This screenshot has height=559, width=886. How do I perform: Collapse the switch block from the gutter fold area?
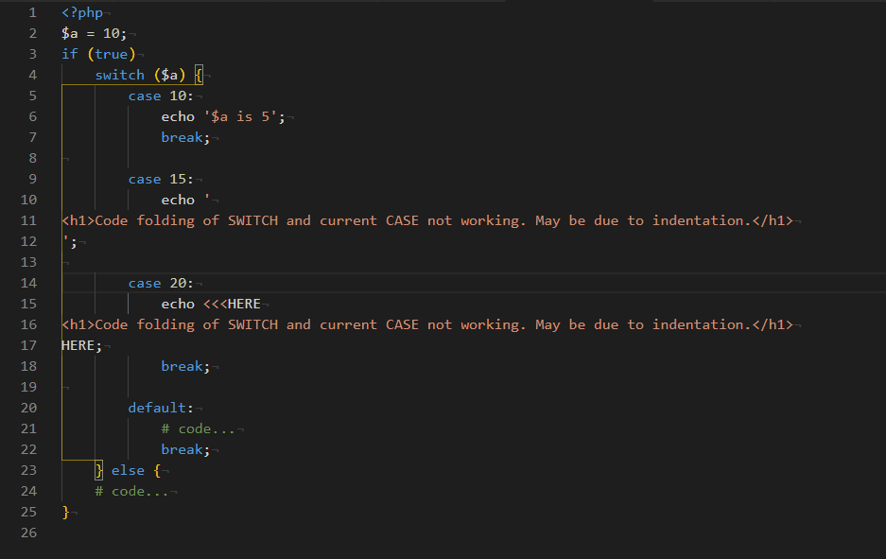click(48, 74)
